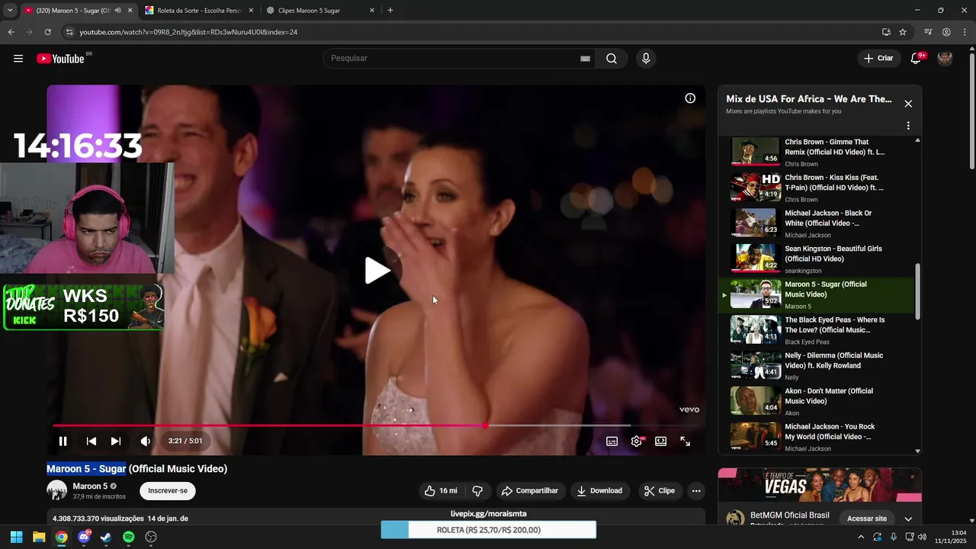This screenshot has height=549, width=976.
Task: Open Spotify from the taskbar
Action: [x=129, y=537]
